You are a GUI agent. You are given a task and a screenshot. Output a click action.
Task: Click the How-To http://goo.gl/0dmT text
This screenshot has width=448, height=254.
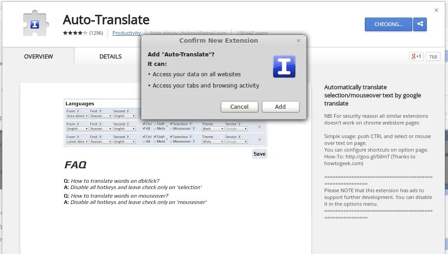tap(357, 157)
